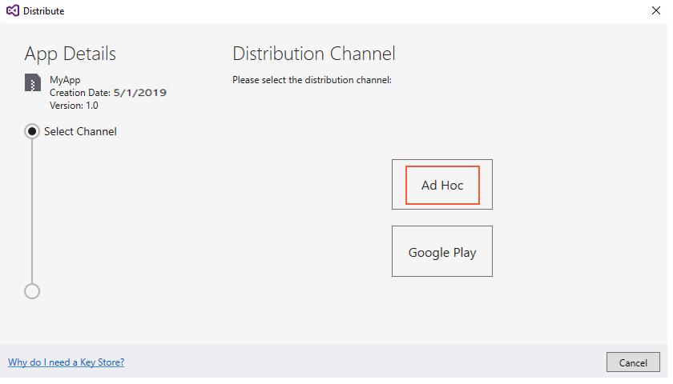Click the vertical step progress line

[32, 211]
